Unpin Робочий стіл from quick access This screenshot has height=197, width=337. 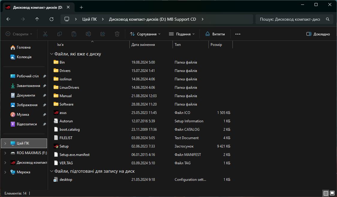[x=44, y=76]
